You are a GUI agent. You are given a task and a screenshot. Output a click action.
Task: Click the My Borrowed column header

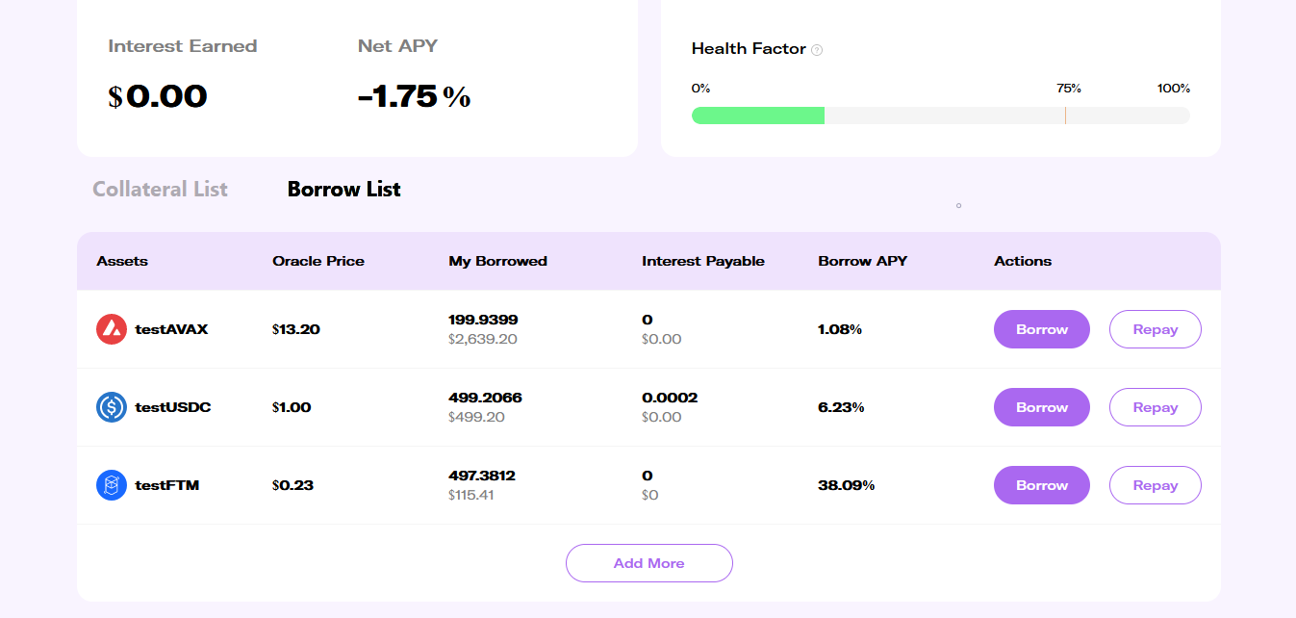[x=497, y=261]
